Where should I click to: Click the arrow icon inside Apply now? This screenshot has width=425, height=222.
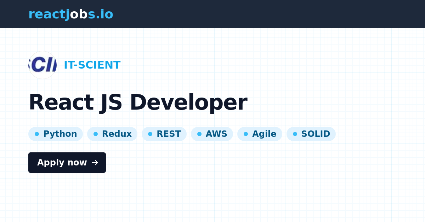coord(95,163)
